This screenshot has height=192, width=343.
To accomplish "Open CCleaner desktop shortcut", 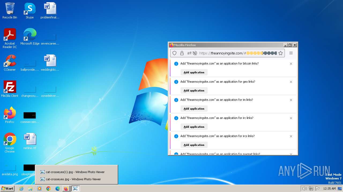I will [10, 63].
